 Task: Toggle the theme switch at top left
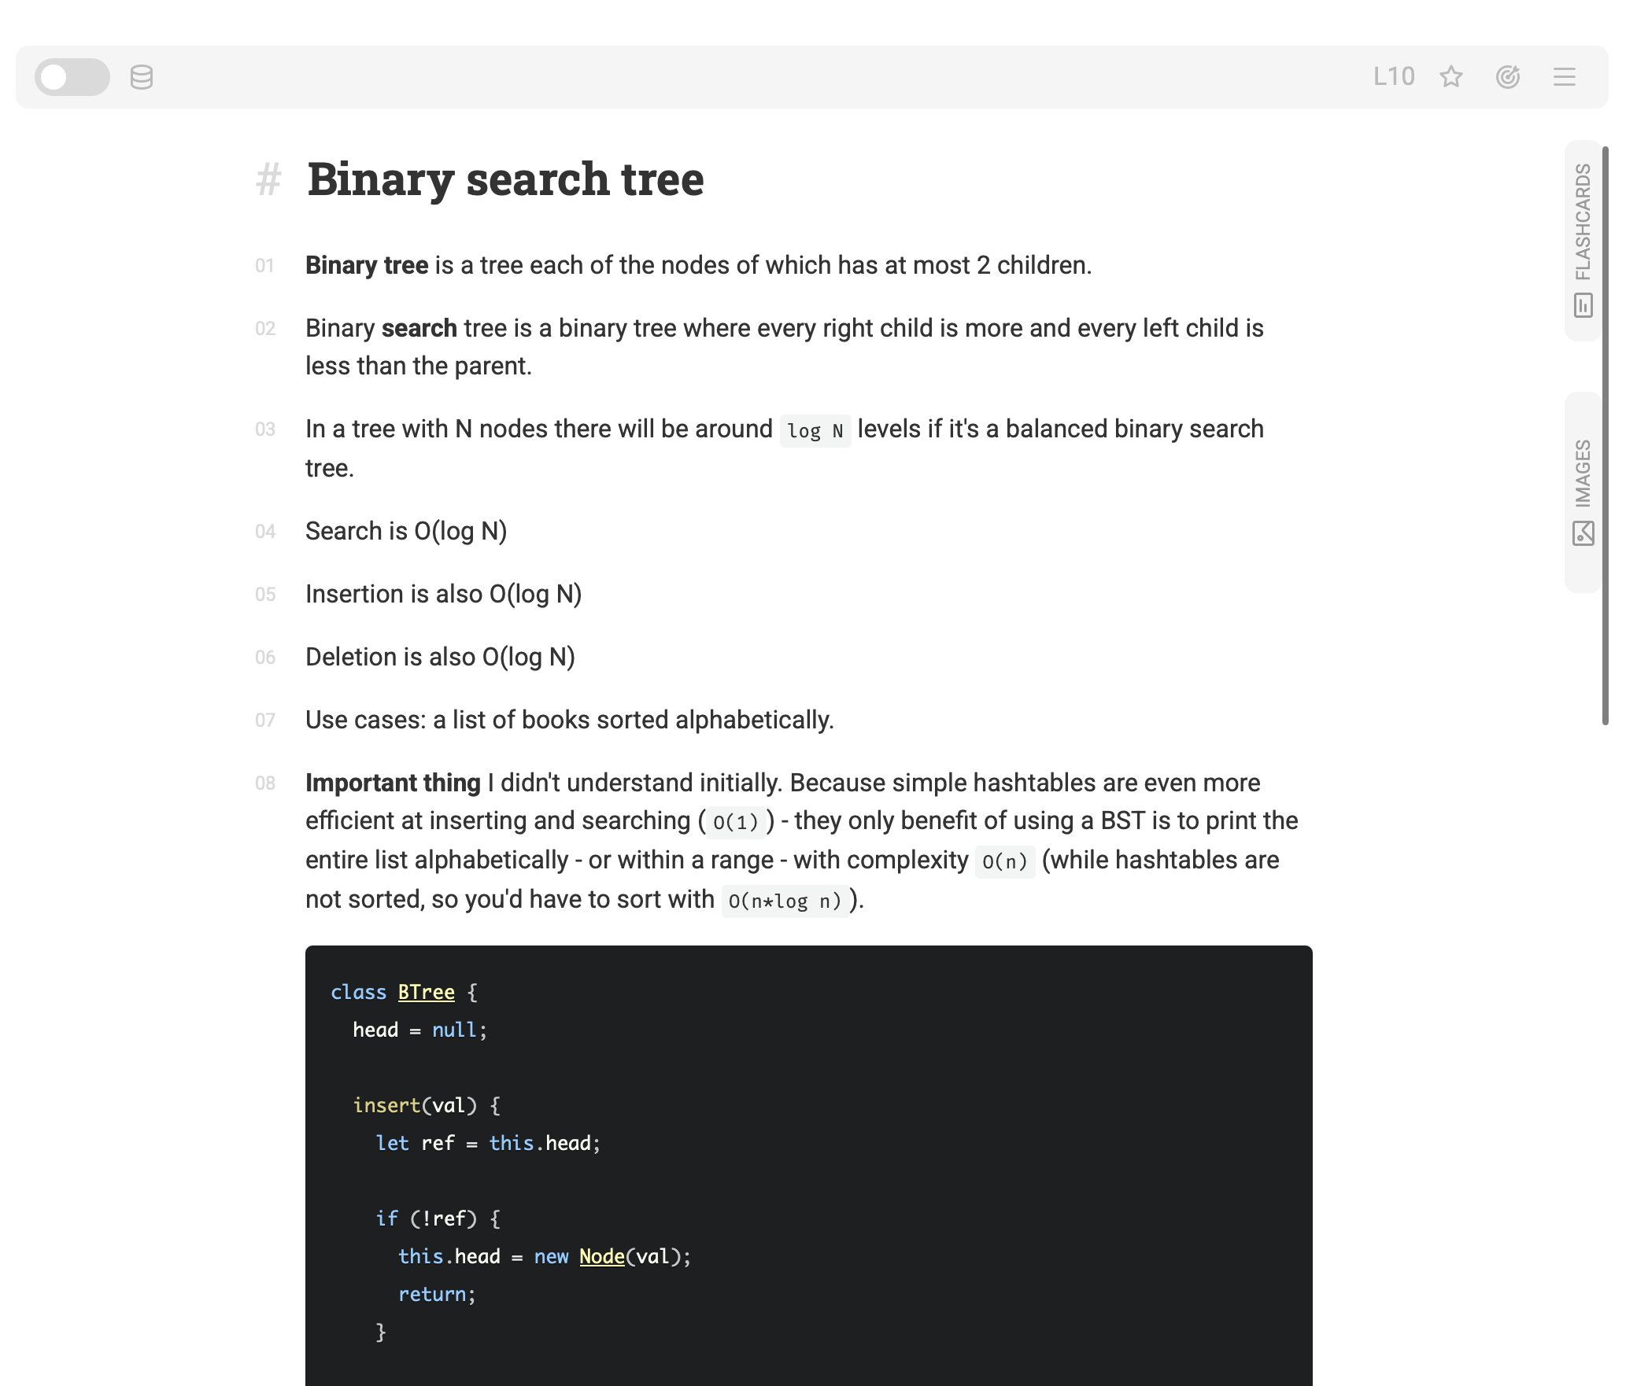(71, 76)
